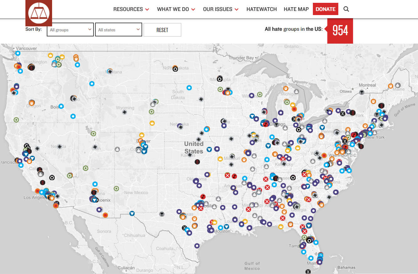Click the DONATE button

click(x=325, y=9)
